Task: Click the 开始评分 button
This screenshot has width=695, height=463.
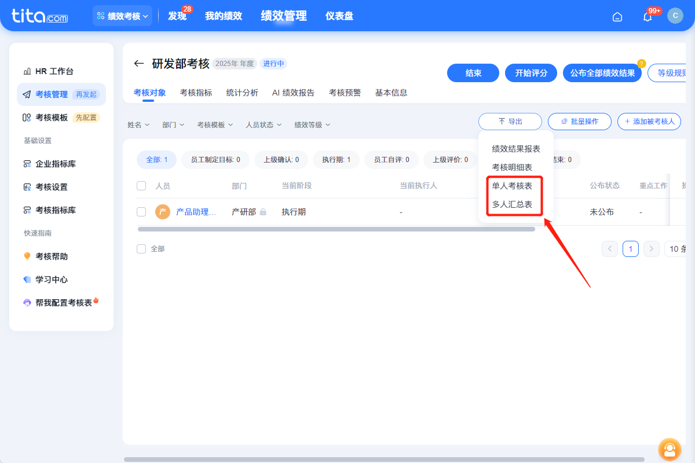Action: point(531,73)
